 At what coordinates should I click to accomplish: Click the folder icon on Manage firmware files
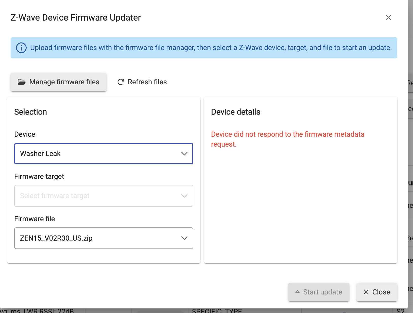coord(22,82)
